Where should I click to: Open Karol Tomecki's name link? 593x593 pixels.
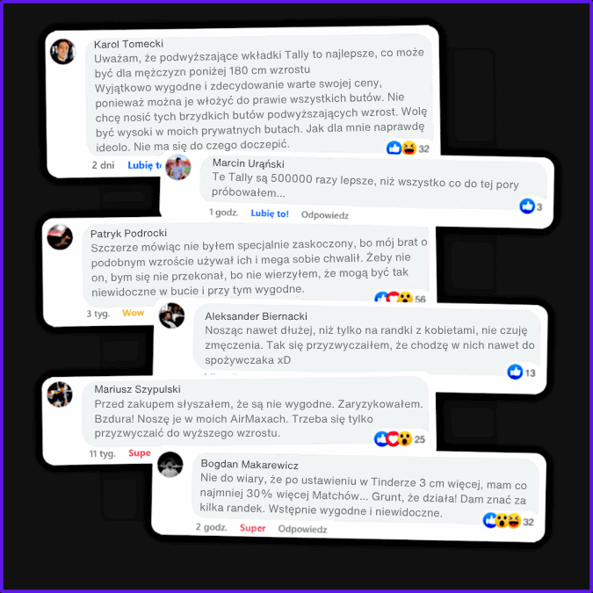coord(128,44)
